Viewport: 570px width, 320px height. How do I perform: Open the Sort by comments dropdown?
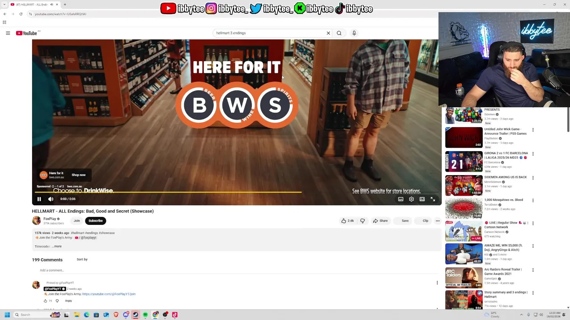82,260
